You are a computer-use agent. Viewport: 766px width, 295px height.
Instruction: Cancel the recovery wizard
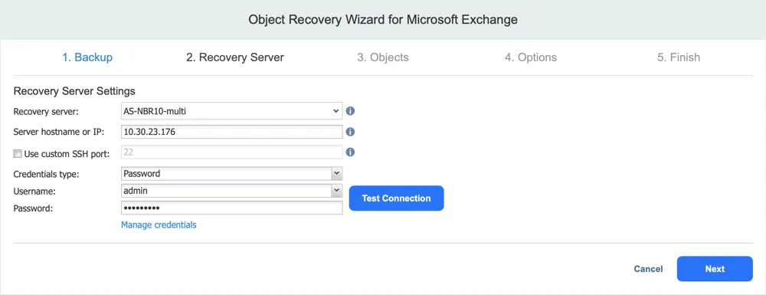[x=648, y=269]
